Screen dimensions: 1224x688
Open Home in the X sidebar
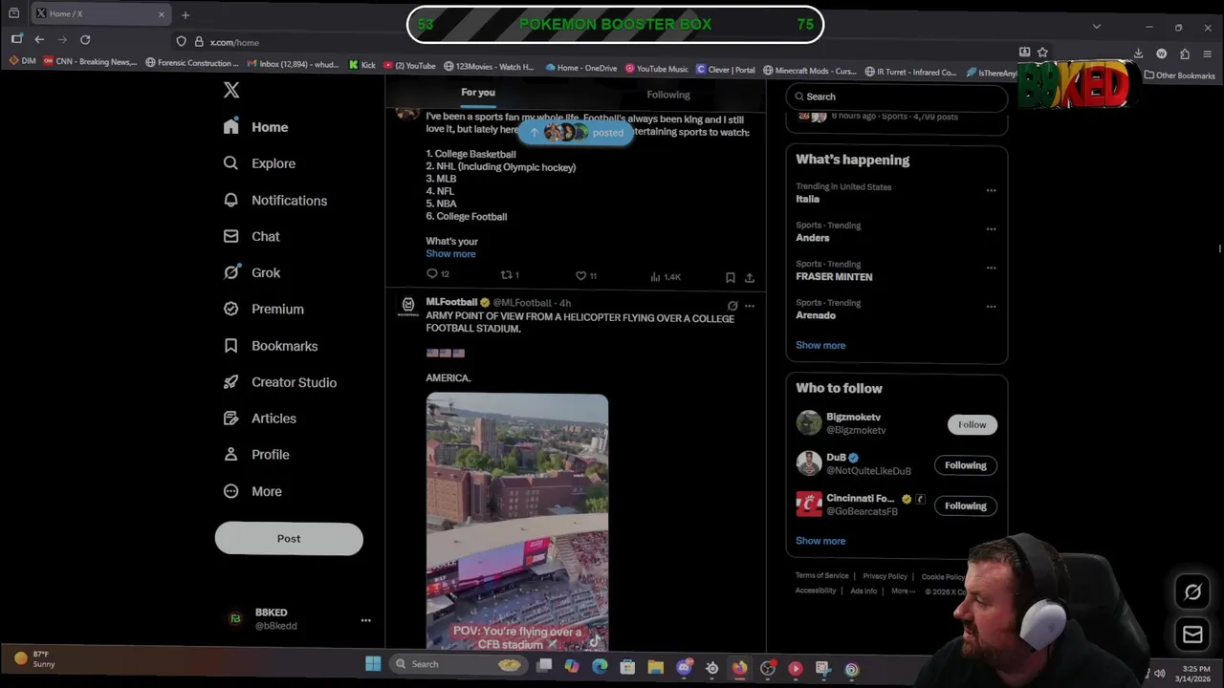[255, 127]
